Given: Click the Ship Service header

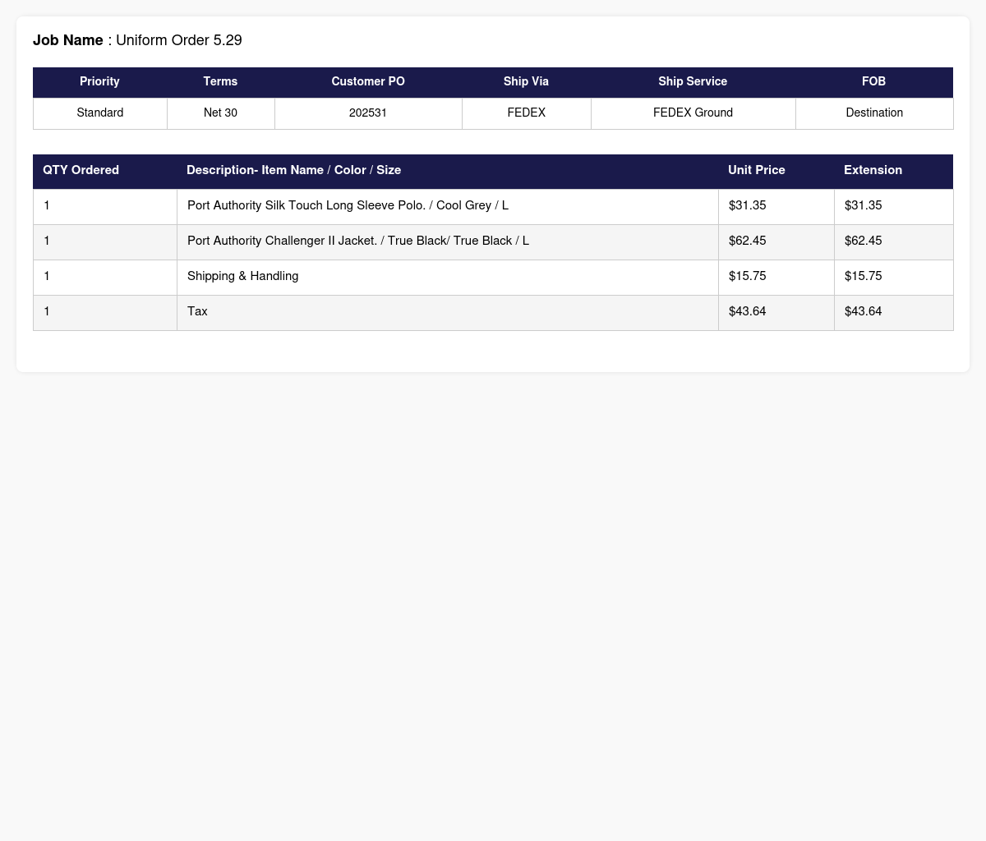Looking at the screenshot, I should 693,82.
